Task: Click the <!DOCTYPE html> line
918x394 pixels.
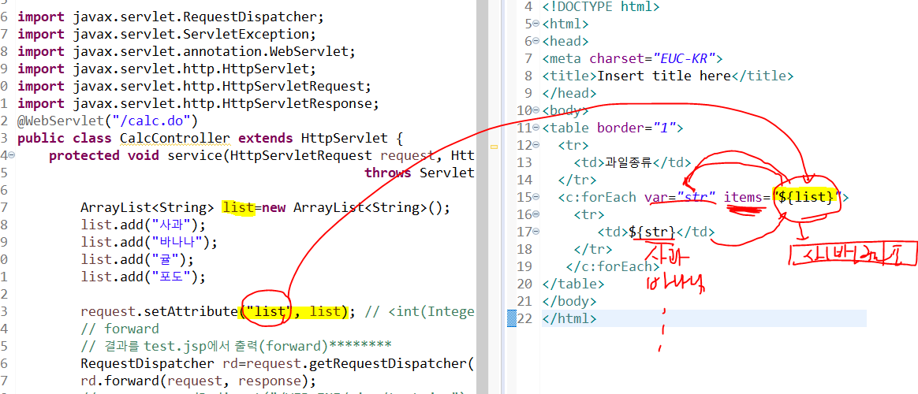Action: (x=601, y=7)
